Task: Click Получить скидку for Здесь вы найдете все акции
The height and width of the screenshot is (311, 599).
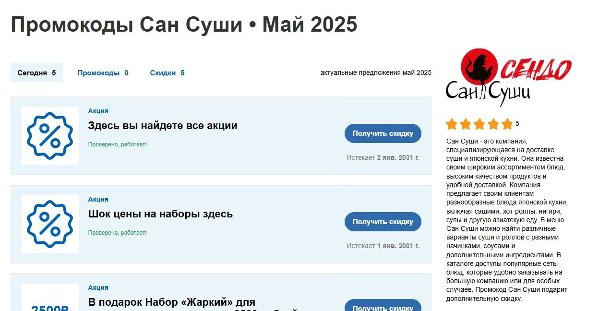Action: 383,133
